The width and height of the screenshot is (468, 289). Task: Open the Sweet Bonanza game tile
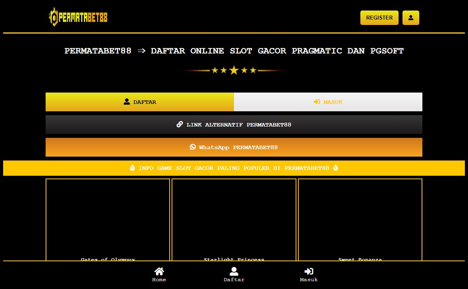(360, 219)
